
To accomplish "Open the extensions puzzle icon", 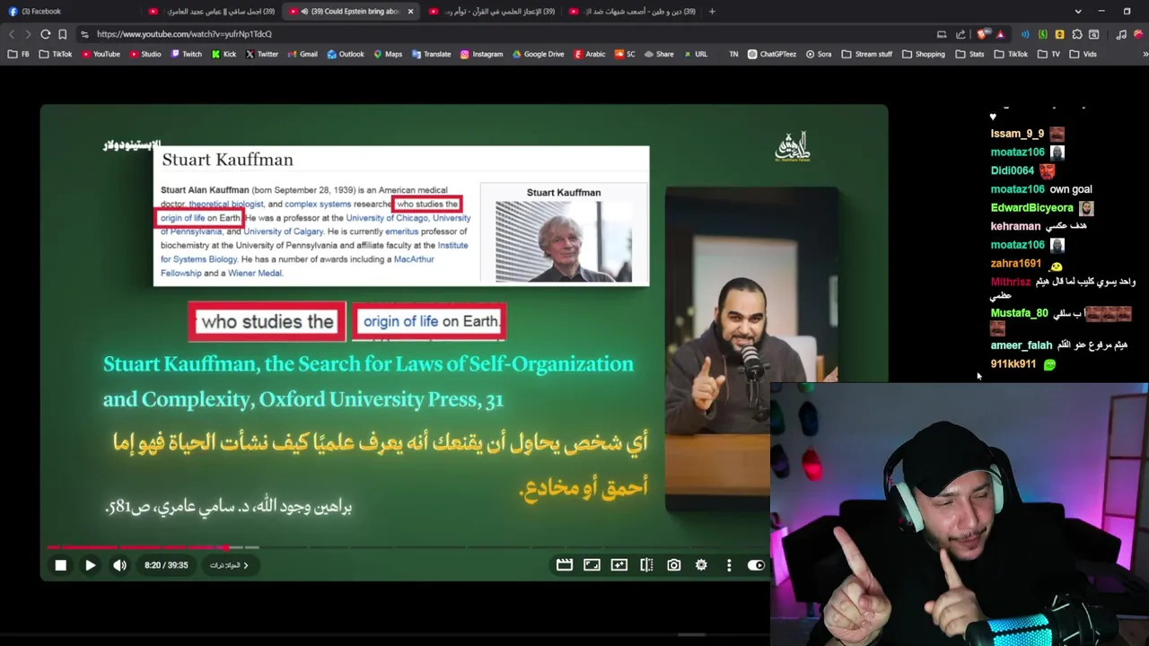I will click(1076, 34).
